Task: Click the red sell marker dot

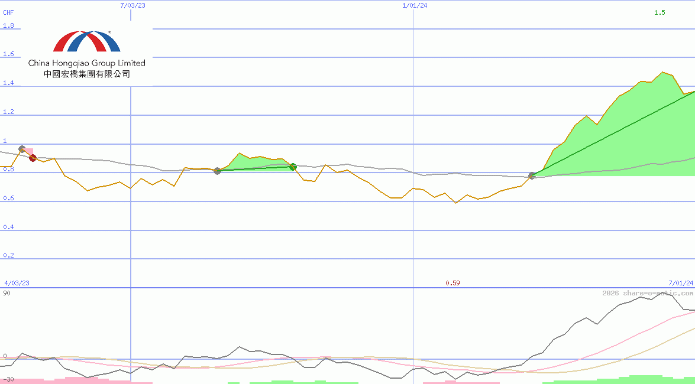Action: [33, 158]
